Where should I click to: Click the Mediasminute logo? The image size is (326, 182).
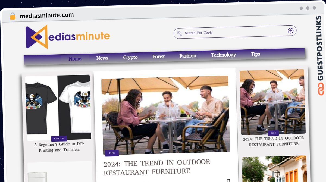(68, 37)
